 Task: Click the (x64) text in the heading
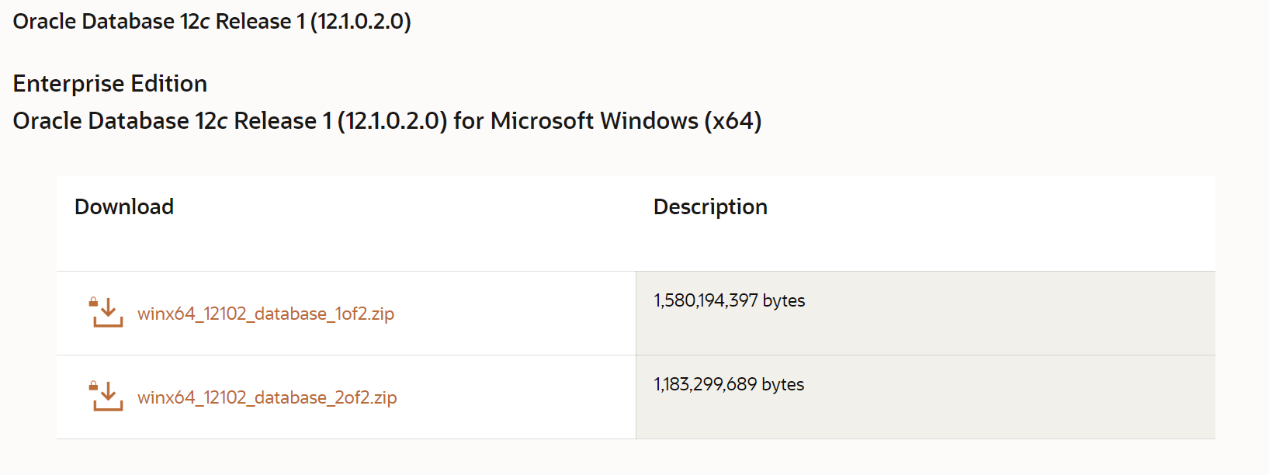(x=733, y=121)
